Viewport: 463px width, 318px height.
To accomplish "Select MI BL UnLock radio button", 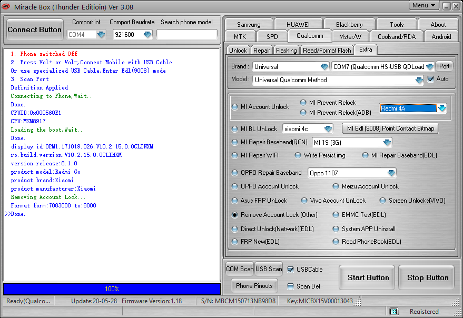I will point(235,129).
